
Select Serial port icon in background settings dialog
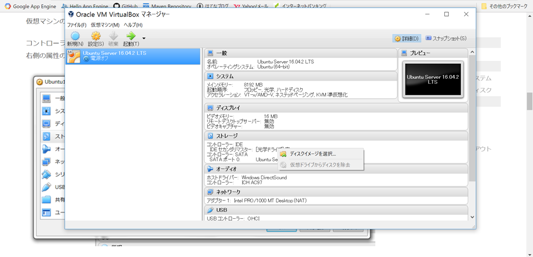(46, 174)
